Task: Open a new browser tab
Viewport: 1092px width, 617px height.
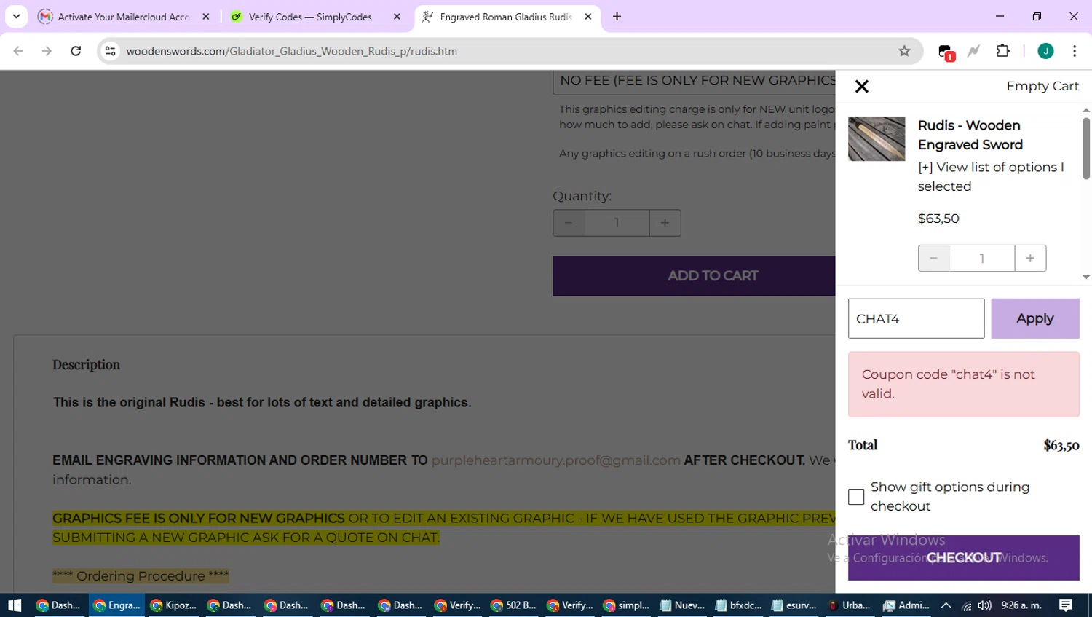Action: tap(617, 17)
